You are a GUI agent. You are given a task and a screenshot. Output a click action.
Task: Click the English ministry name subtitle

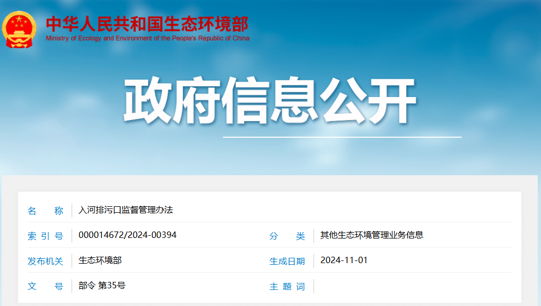147,38
